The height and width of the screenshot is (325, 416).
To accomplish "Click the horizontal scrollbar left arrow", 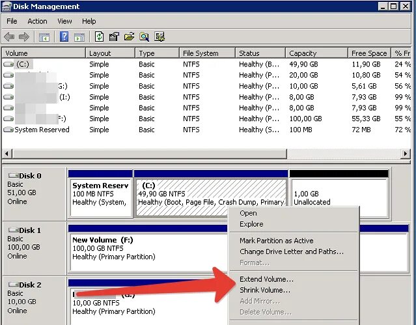I will (x=7, y=154).
